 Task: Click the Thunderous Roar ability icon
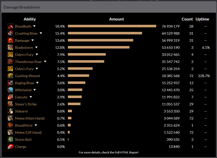[10, 62]
